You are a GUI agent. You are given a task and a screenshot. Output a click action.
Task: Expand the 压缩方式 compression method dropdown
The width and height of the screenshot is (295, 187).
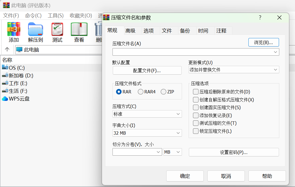[147, 114]
